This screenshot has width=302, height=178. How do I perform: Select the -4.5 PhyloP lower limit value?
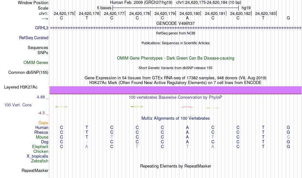click(x=41, y=113)
